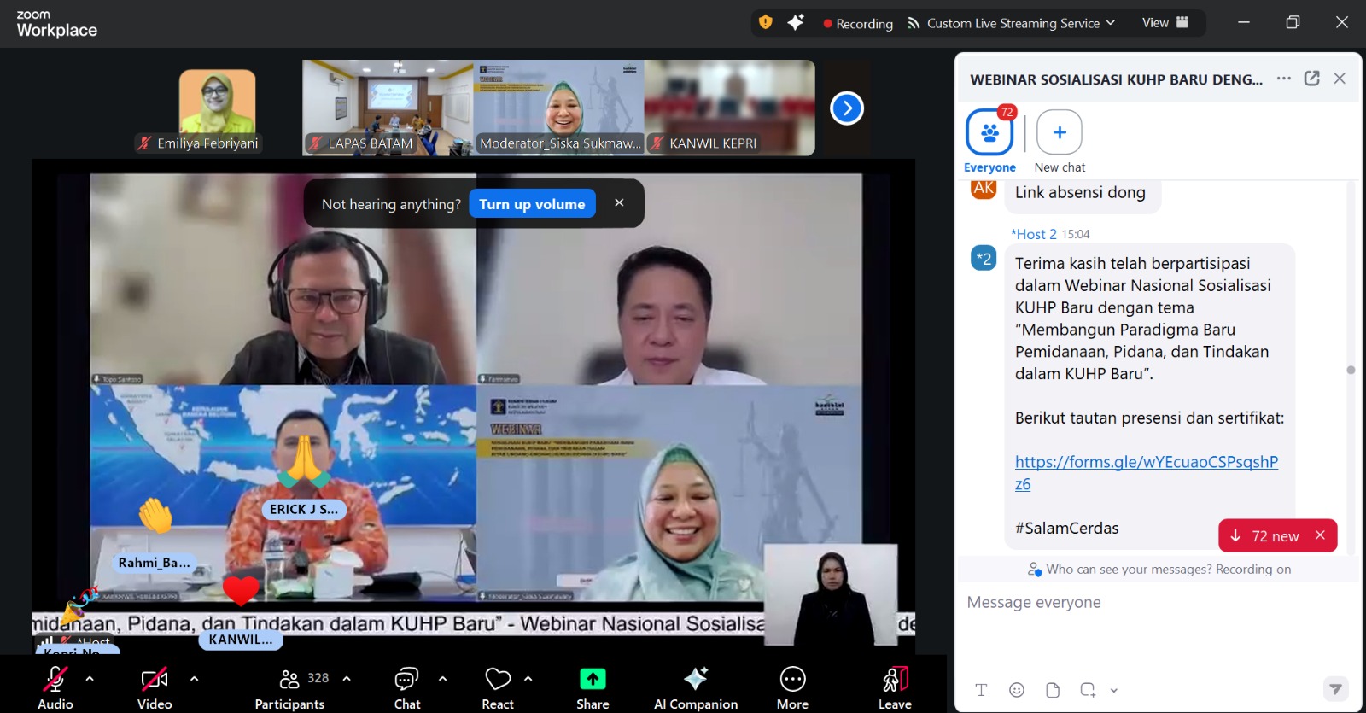
Task: Open audio options caret beside Audio
Action: 90,679
